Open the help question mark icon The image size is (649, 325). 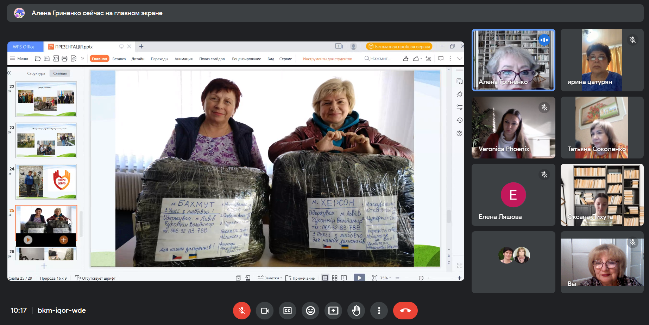459,134
